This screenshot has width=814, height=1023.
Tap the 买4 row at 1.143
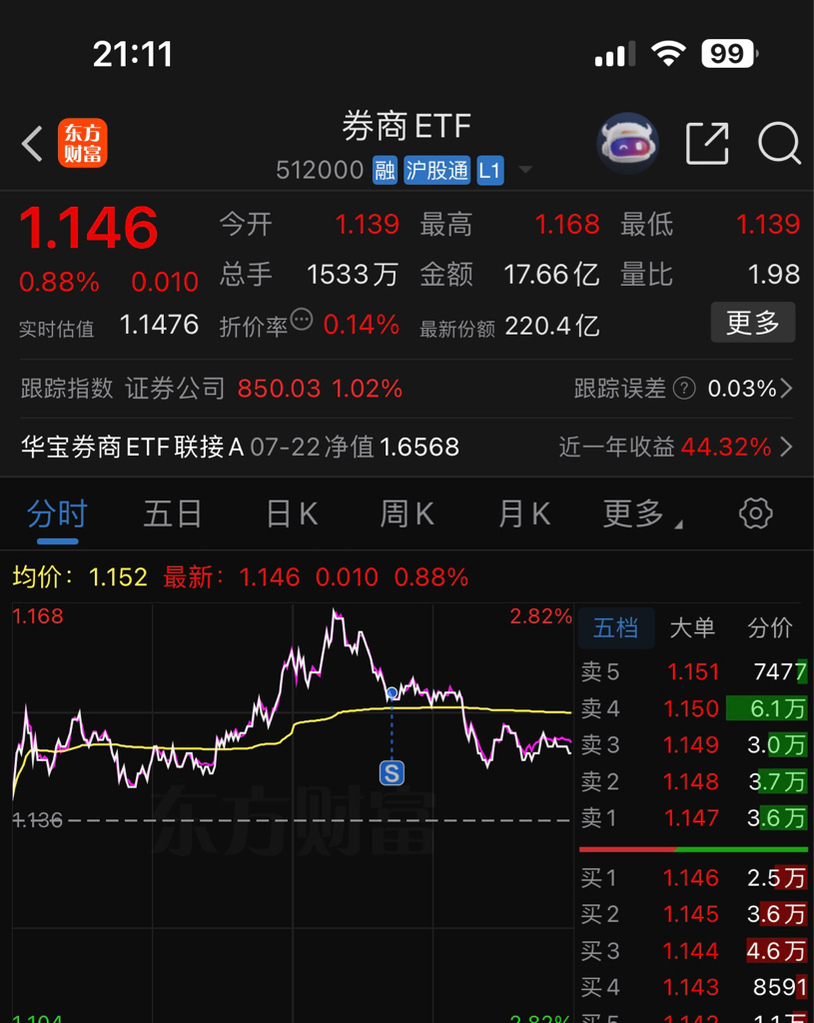694,988
